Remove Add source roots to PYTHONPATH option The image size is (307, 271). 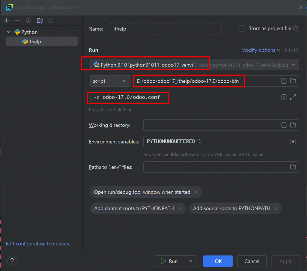point(276,209)
